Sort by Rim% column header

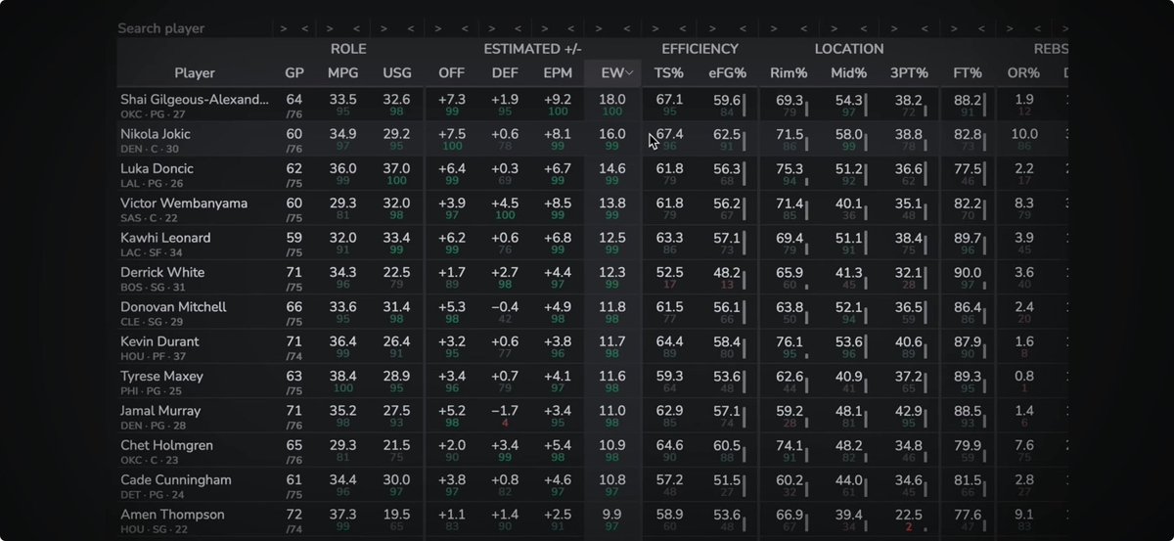(789, 73)
